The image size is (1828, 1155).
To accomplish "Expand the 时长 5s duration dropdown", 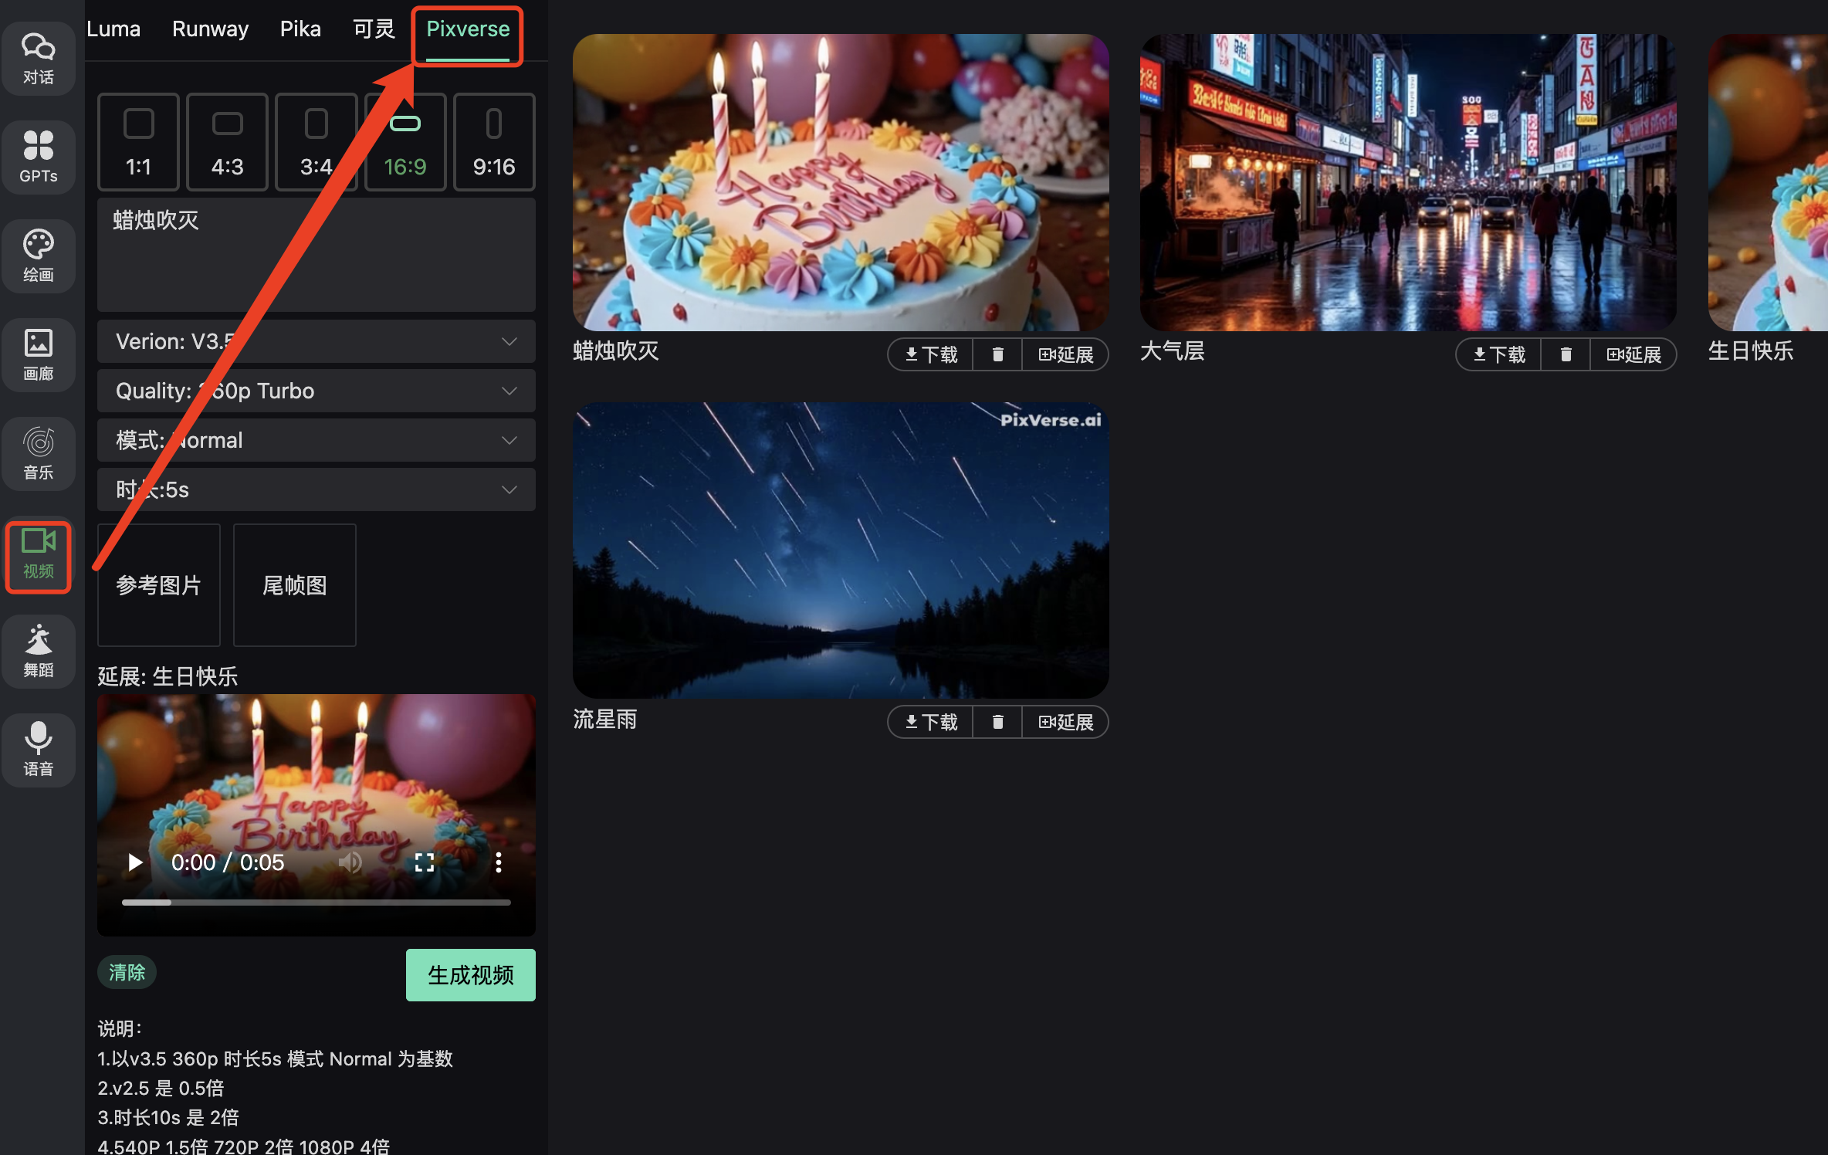I will click(316, 489).
